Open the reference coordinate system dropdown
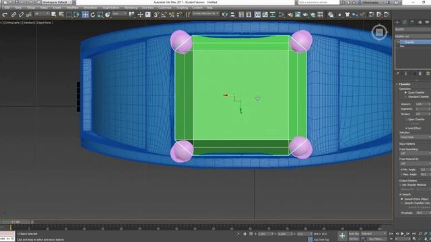Screen dimensions: 431x242 click(119, 13)
